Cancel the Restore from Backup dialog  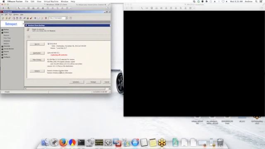point(107,82)
